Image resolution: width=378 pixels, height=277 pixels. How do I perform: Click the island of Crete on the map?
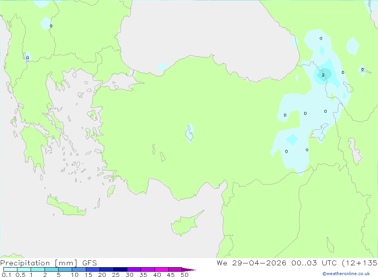tap(66, 206)
